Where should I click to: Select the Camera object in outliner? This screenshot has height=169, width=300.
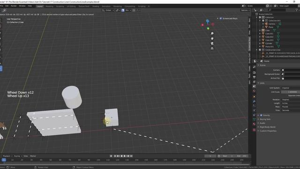(x=272, y=24)
